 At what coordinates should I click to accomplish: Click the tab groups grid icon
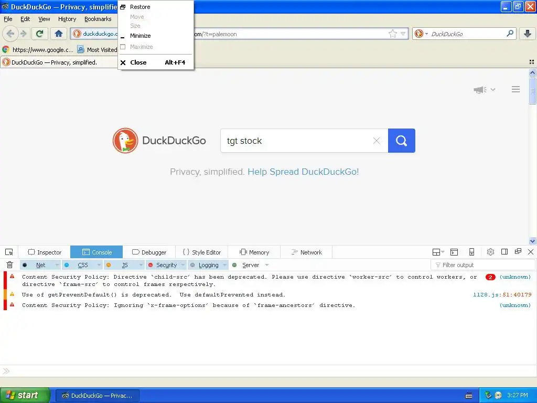click(532, 62)
